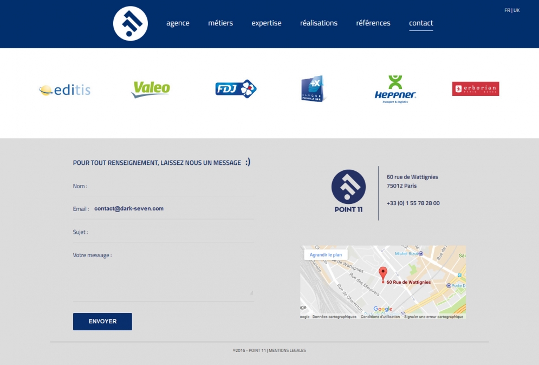The image size is (539, 365).
Task: Click the Rue de Charenton map label
Action: pos(349,297)
